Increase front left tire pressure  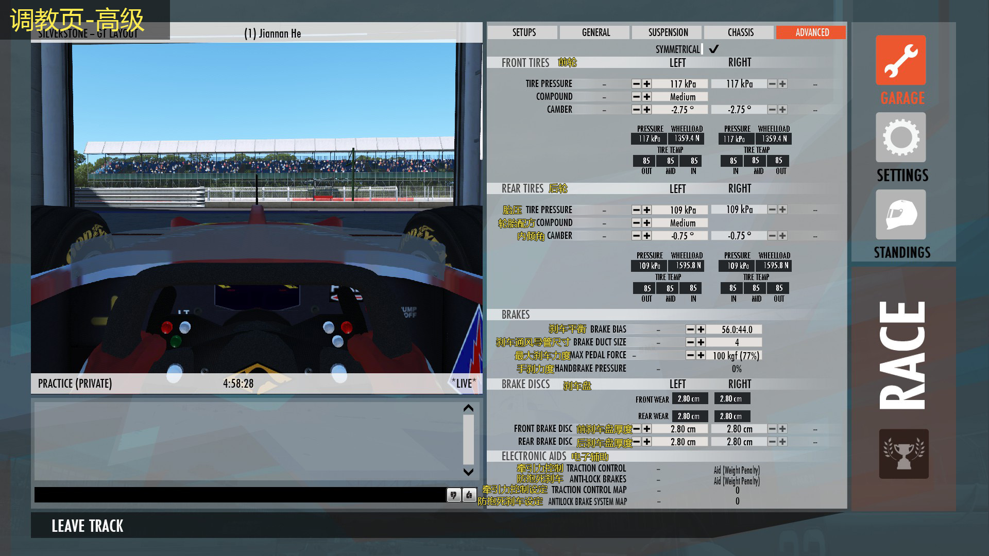pyautogui.click(x=647, y=84)
